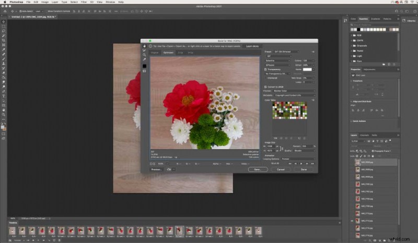The height and width of the screenshot is (243, 418).
Task: Open the Preset dropdown
Action: 286,52
